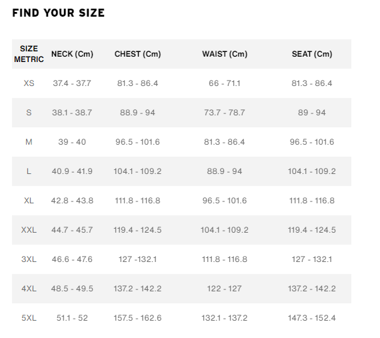Select the S size row label
The height and width of the screenshot is (338, 380).
[x=29, y=113]
